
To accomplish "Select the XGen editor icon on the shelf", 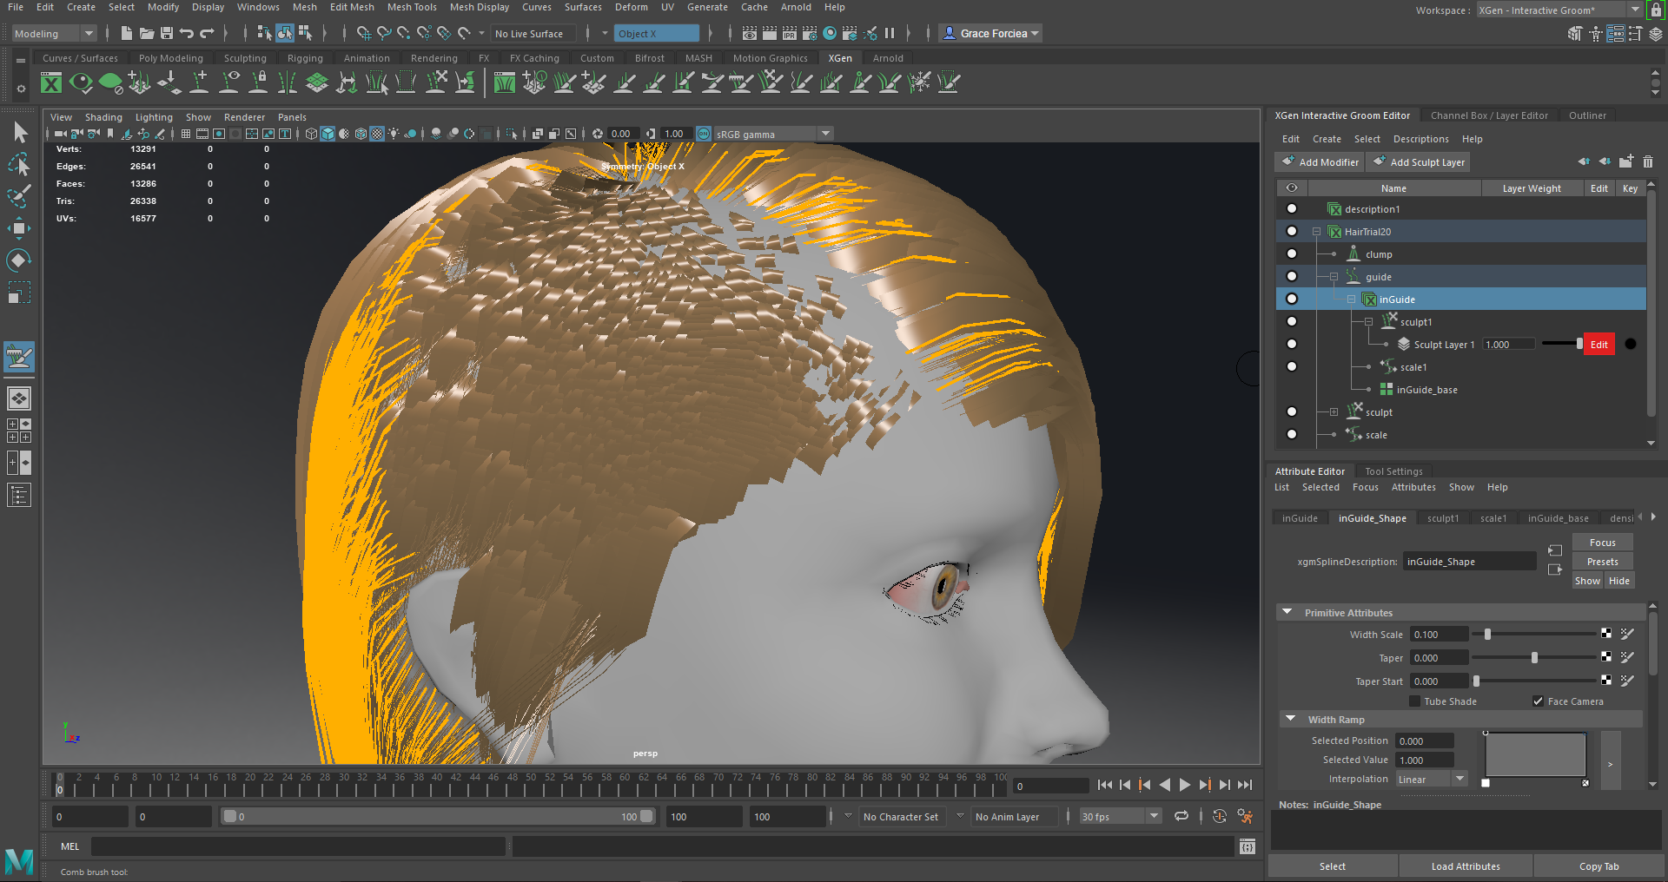I will pos(51,82).
